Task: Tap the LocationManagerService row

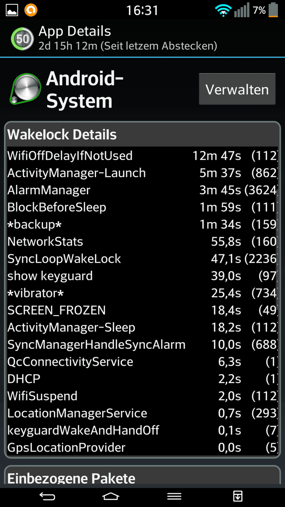Action: [142, 413]
